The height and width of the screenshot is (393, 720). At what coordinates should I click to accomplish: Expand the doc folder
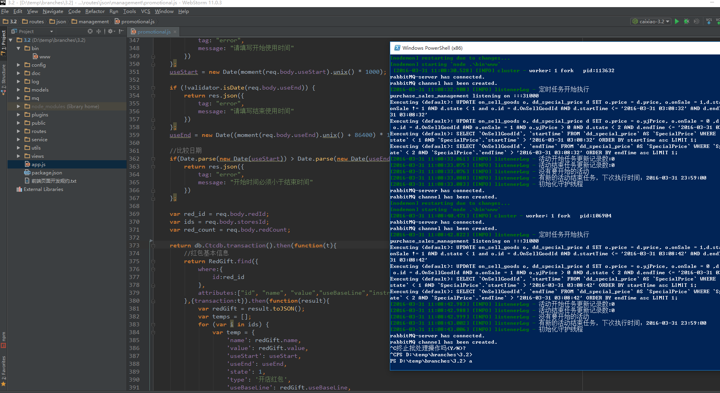(x=18, y=73)
